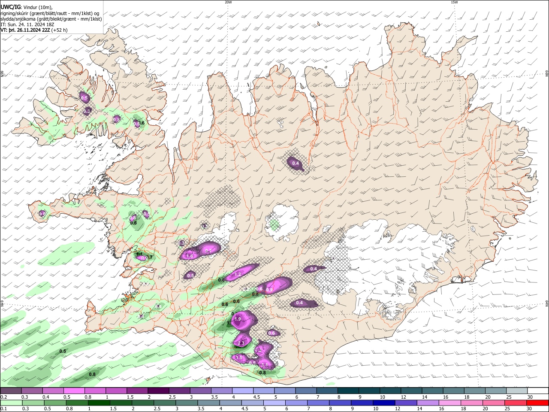Click the bright red last swatch in lower legend
Screen dimensions: 549x412
pyautogui.click(x=537, y=403)
